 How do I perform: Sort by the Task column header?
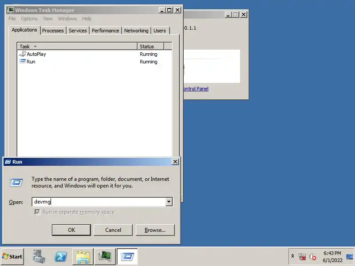coord(77,47)
